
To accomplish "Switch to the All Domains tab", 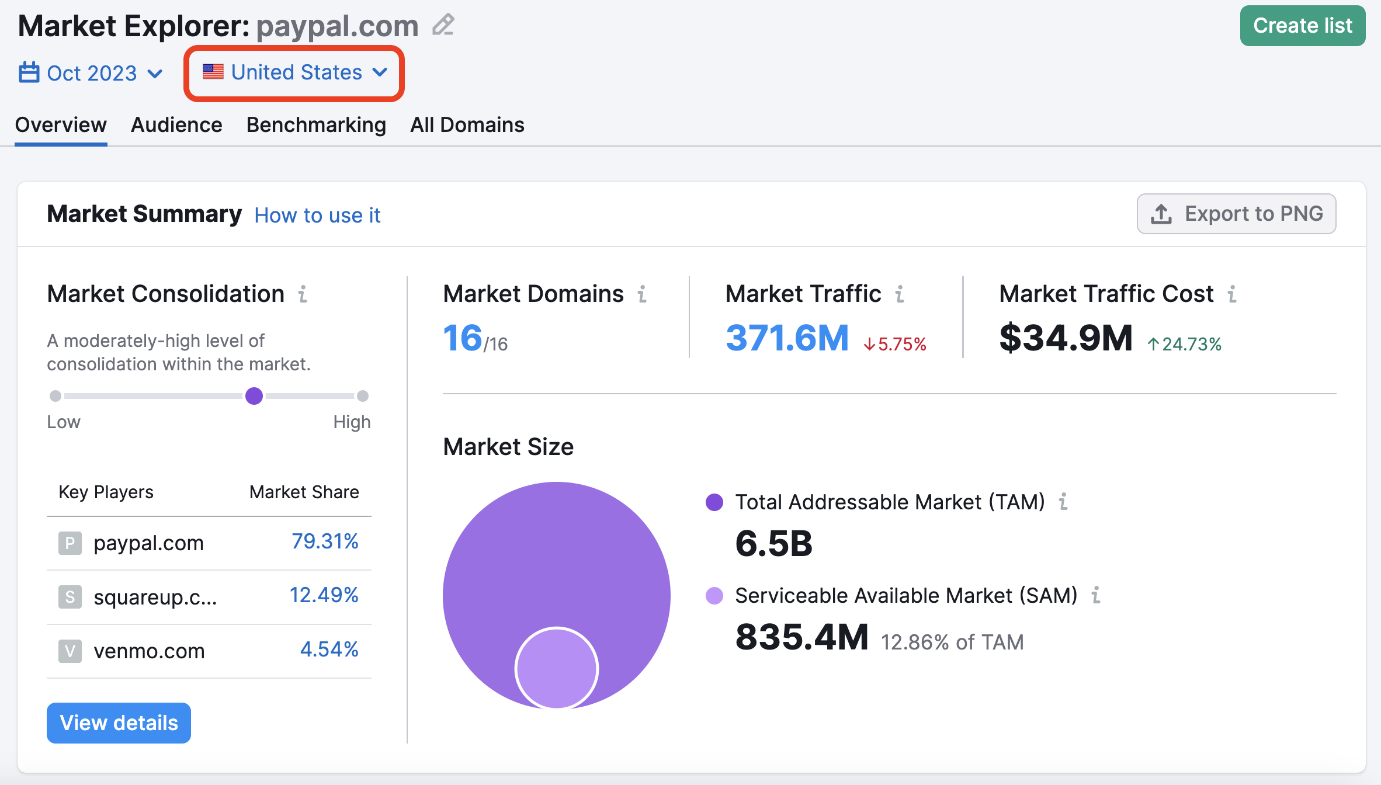I will coord(467,124).
